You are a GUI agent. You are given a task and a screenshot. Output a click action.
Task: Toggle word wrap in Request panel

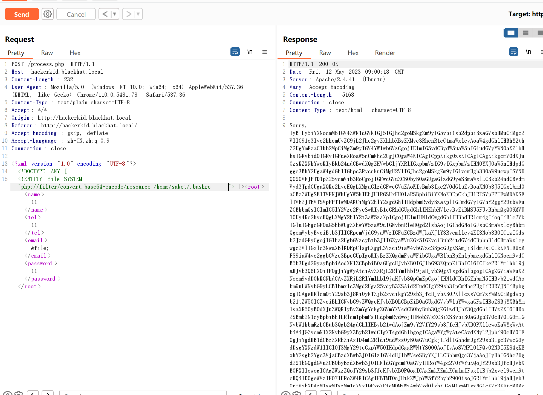pyautogui.click(x=235, y=52)
